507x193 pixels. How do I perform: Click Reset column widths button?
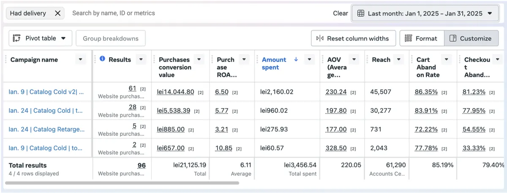pyautogui.click(x=353, y=38)
